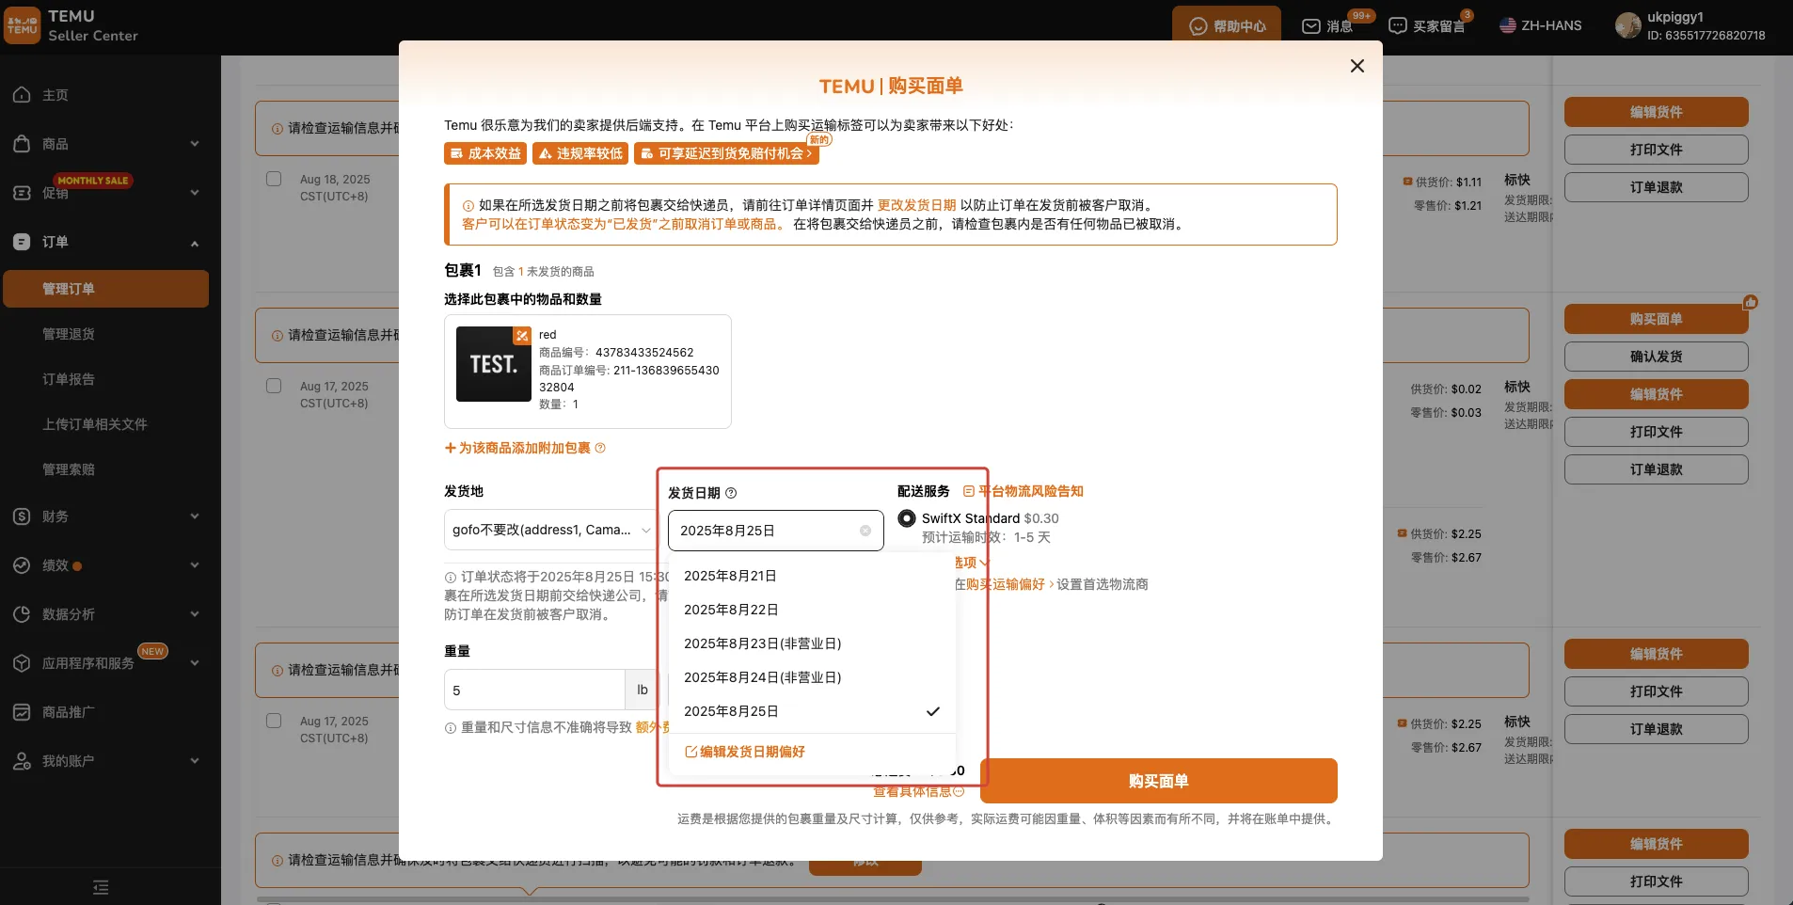Tick the Aug 18, 2025 order checkbox
Viewport: 1793px width, 905px height.
click(x=274, y=179)
